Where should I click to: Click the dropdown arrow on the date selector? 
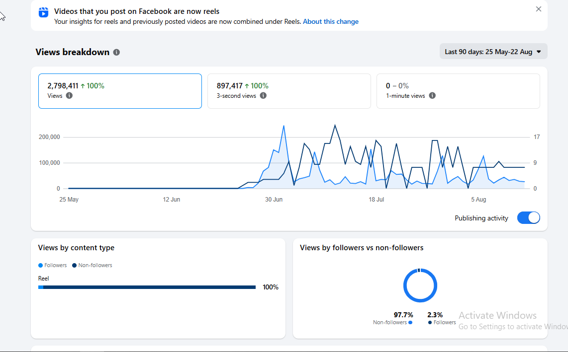539,52
